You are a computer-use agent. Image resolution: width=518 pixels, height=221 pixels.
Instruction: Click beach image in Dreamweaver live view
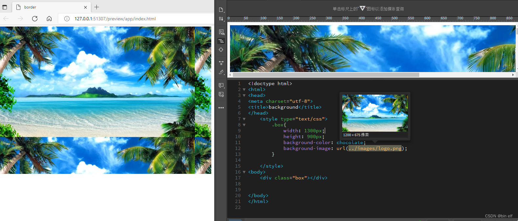(373, 48)
